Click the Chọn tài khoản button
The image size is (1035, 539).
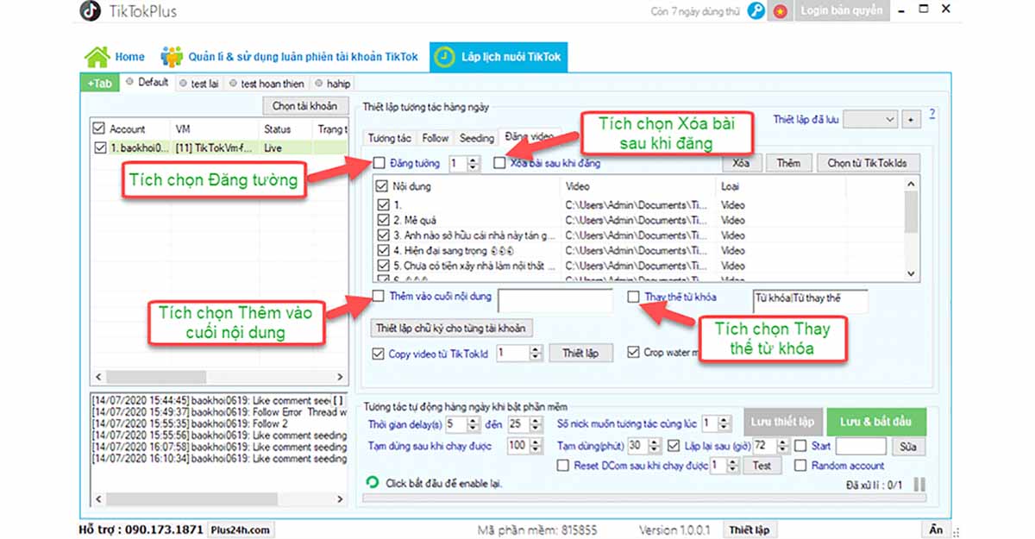(x=304, y=106)
